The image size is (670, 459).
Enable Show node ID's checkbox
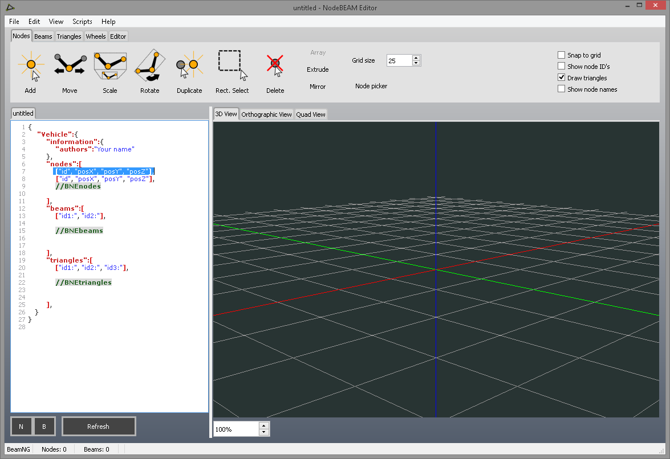562,66
